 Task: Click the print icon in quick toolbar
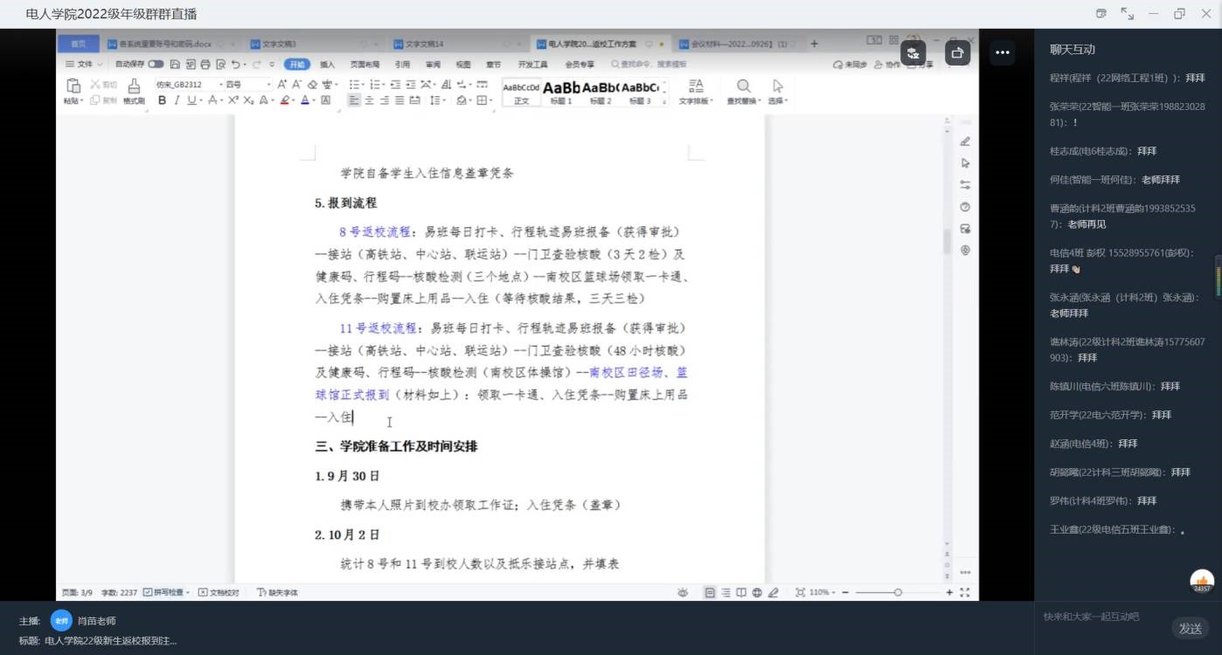tap(205, 65)
